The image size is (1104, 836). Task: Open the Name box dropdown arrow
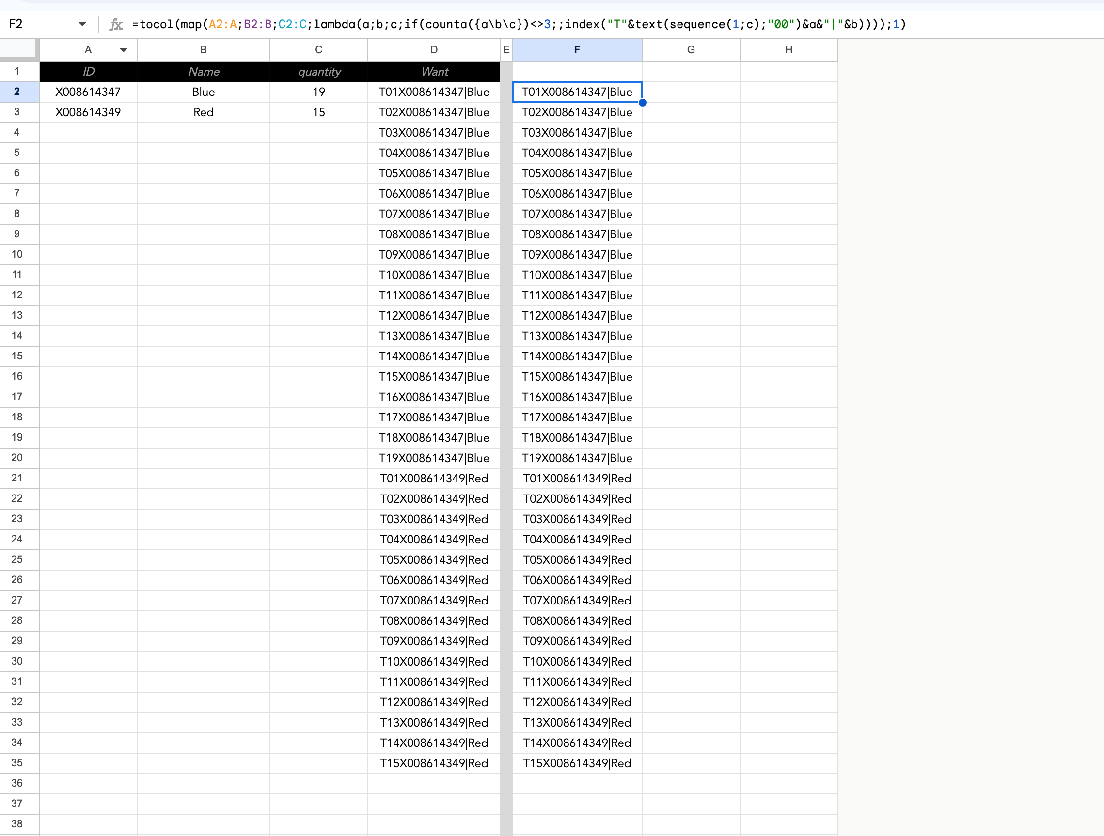[82, 24]
